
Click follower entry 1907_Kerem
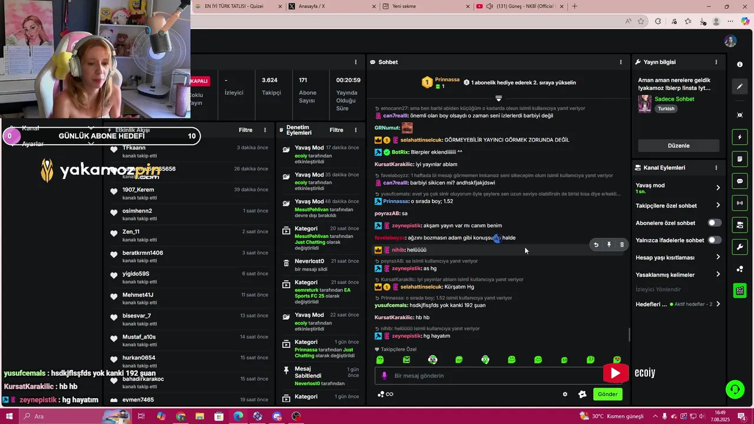(189, 193)
